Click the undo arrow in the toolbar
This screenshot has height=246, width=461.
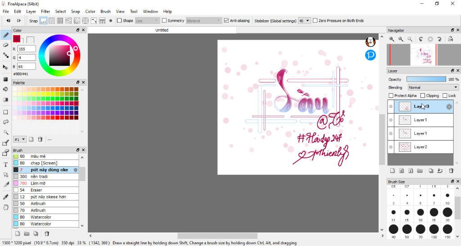(x=8, y=21)
